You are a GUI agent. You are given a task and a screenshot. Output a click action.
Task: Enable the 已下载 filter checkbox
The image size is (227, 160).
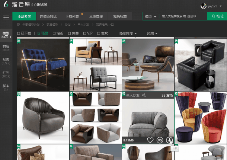[x=19, y=34]
